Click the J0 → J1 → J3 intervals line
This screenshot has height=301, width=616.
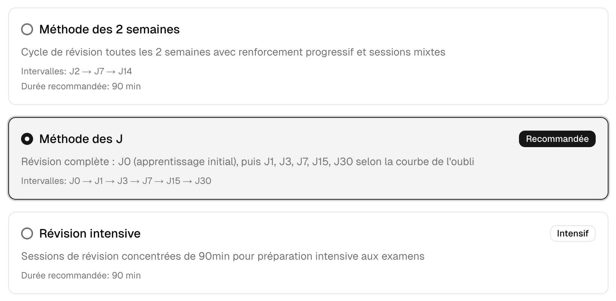(x=116, y=181)
